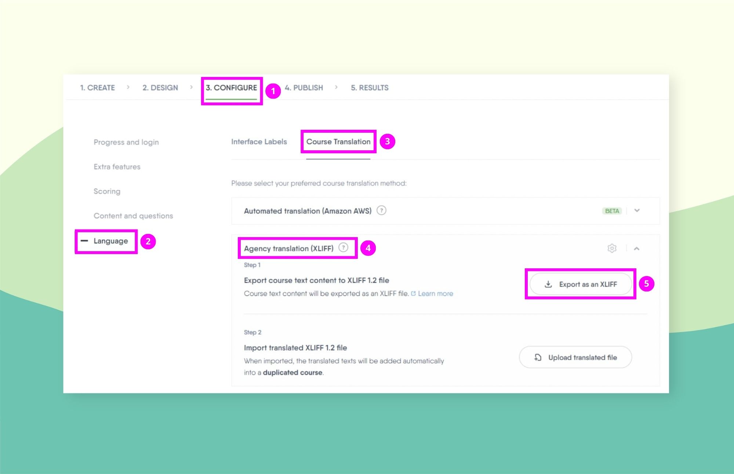
Task: Select the Interface Labels tab
Action: coord(258,142)
